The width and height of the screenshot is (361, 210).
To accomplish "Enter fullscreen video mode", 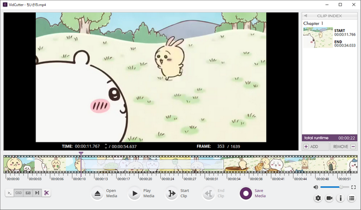I will click(x=353, y=187).
